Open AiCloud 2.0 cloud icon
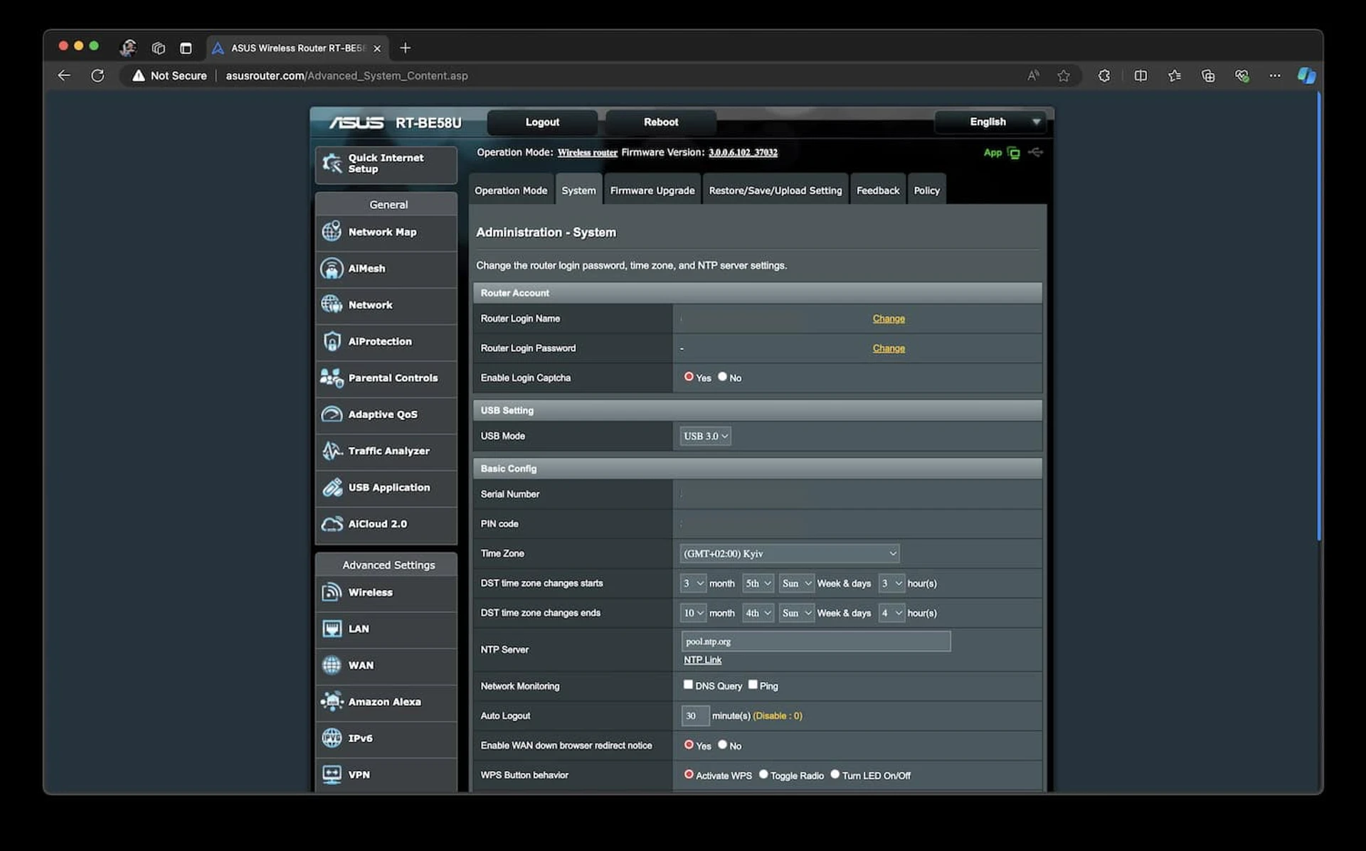 (332, 523)
